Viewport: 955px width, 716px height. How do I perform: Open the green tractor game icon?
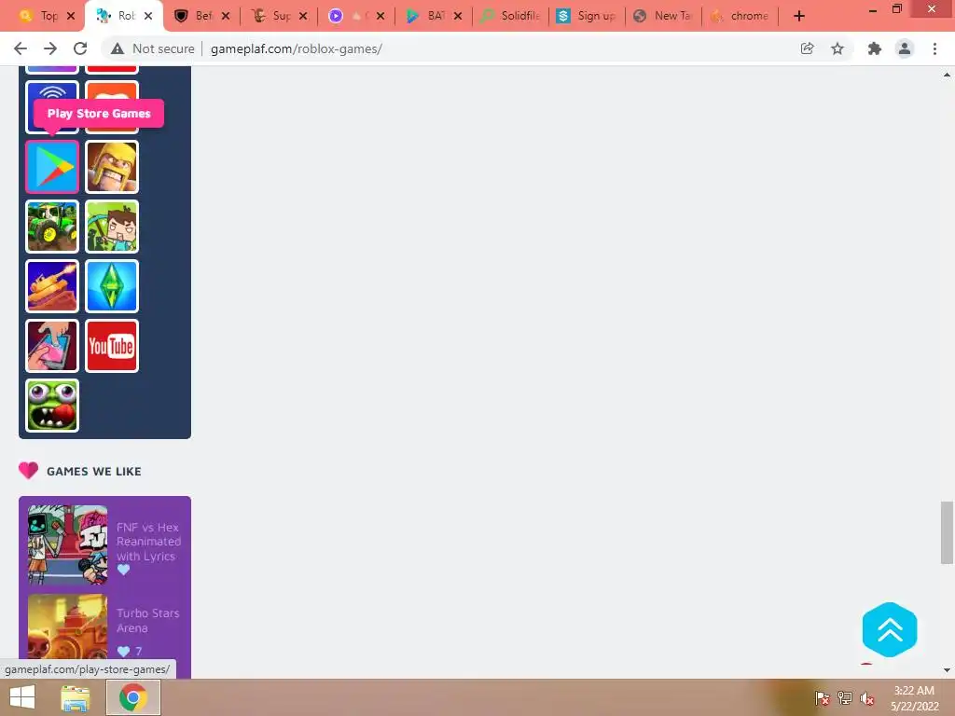52,227
